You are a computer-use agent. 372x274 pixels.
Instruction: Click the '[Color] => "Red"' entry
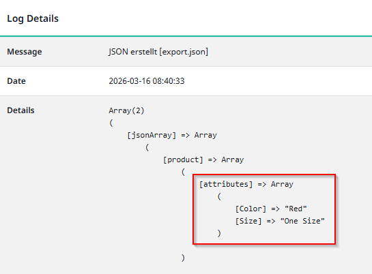(271, 209)
